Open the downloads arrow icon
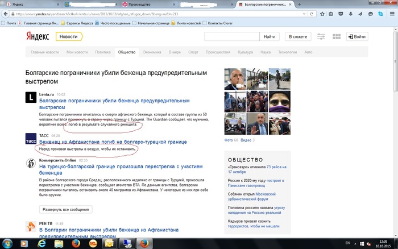This screenshot has width=398, height=249. click(x=351, y=14)
